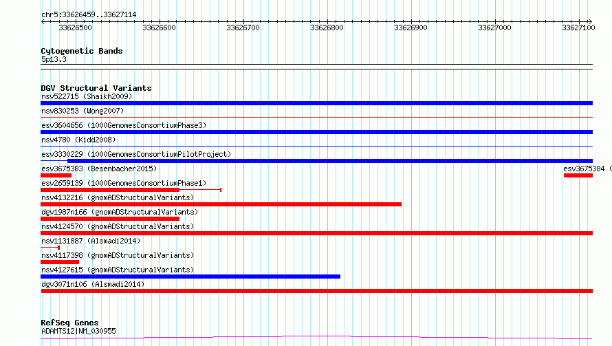The width and height of the screenshot is (612, 346).
Task: Select the 5p13.3 cytogenetic band label
Action: pos(54,59)
